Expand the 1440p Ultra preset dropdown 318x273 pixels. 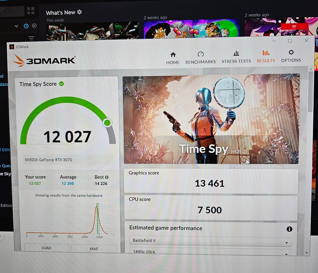click(211, 252)
